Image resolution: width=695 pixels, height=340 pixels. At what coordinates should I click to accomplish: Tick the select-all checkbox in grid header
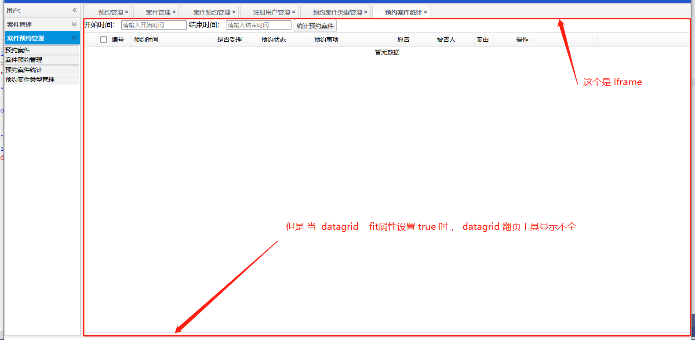(104, 40)
